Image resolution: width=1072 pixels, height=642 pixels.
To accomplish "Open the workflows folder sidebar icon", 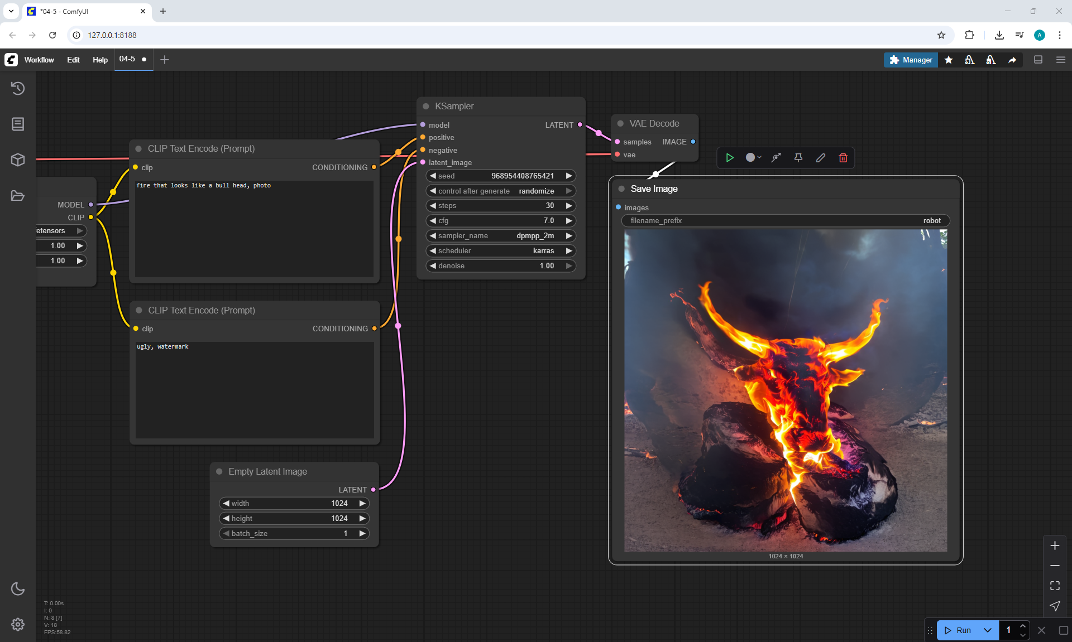I will click(18, 196).
